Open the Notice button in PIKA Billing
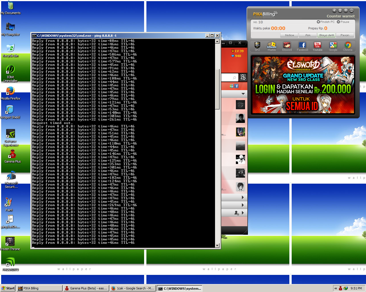This screenshot has height=292, width=366. (289, 35)
